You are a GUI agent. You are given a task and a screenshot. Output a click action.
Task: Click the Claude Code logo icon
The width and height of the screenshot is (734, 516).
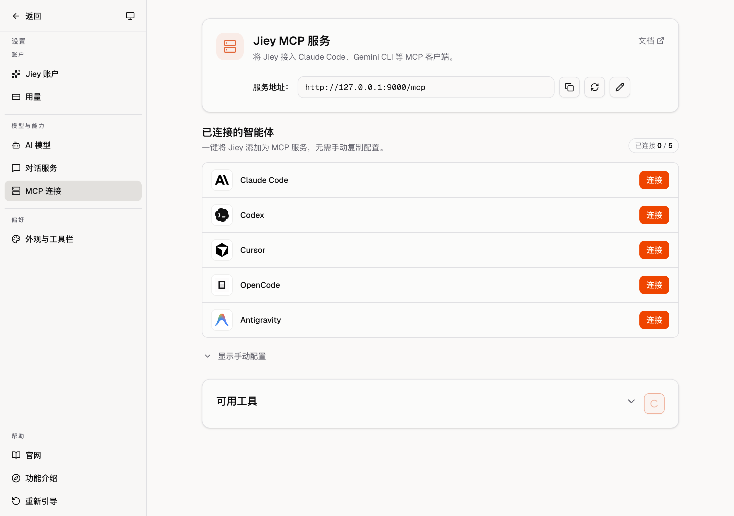[222, 180]
